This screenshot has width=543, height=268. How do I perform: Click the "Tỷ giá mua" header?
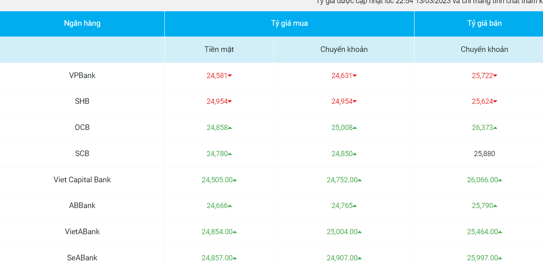point(290,23)
